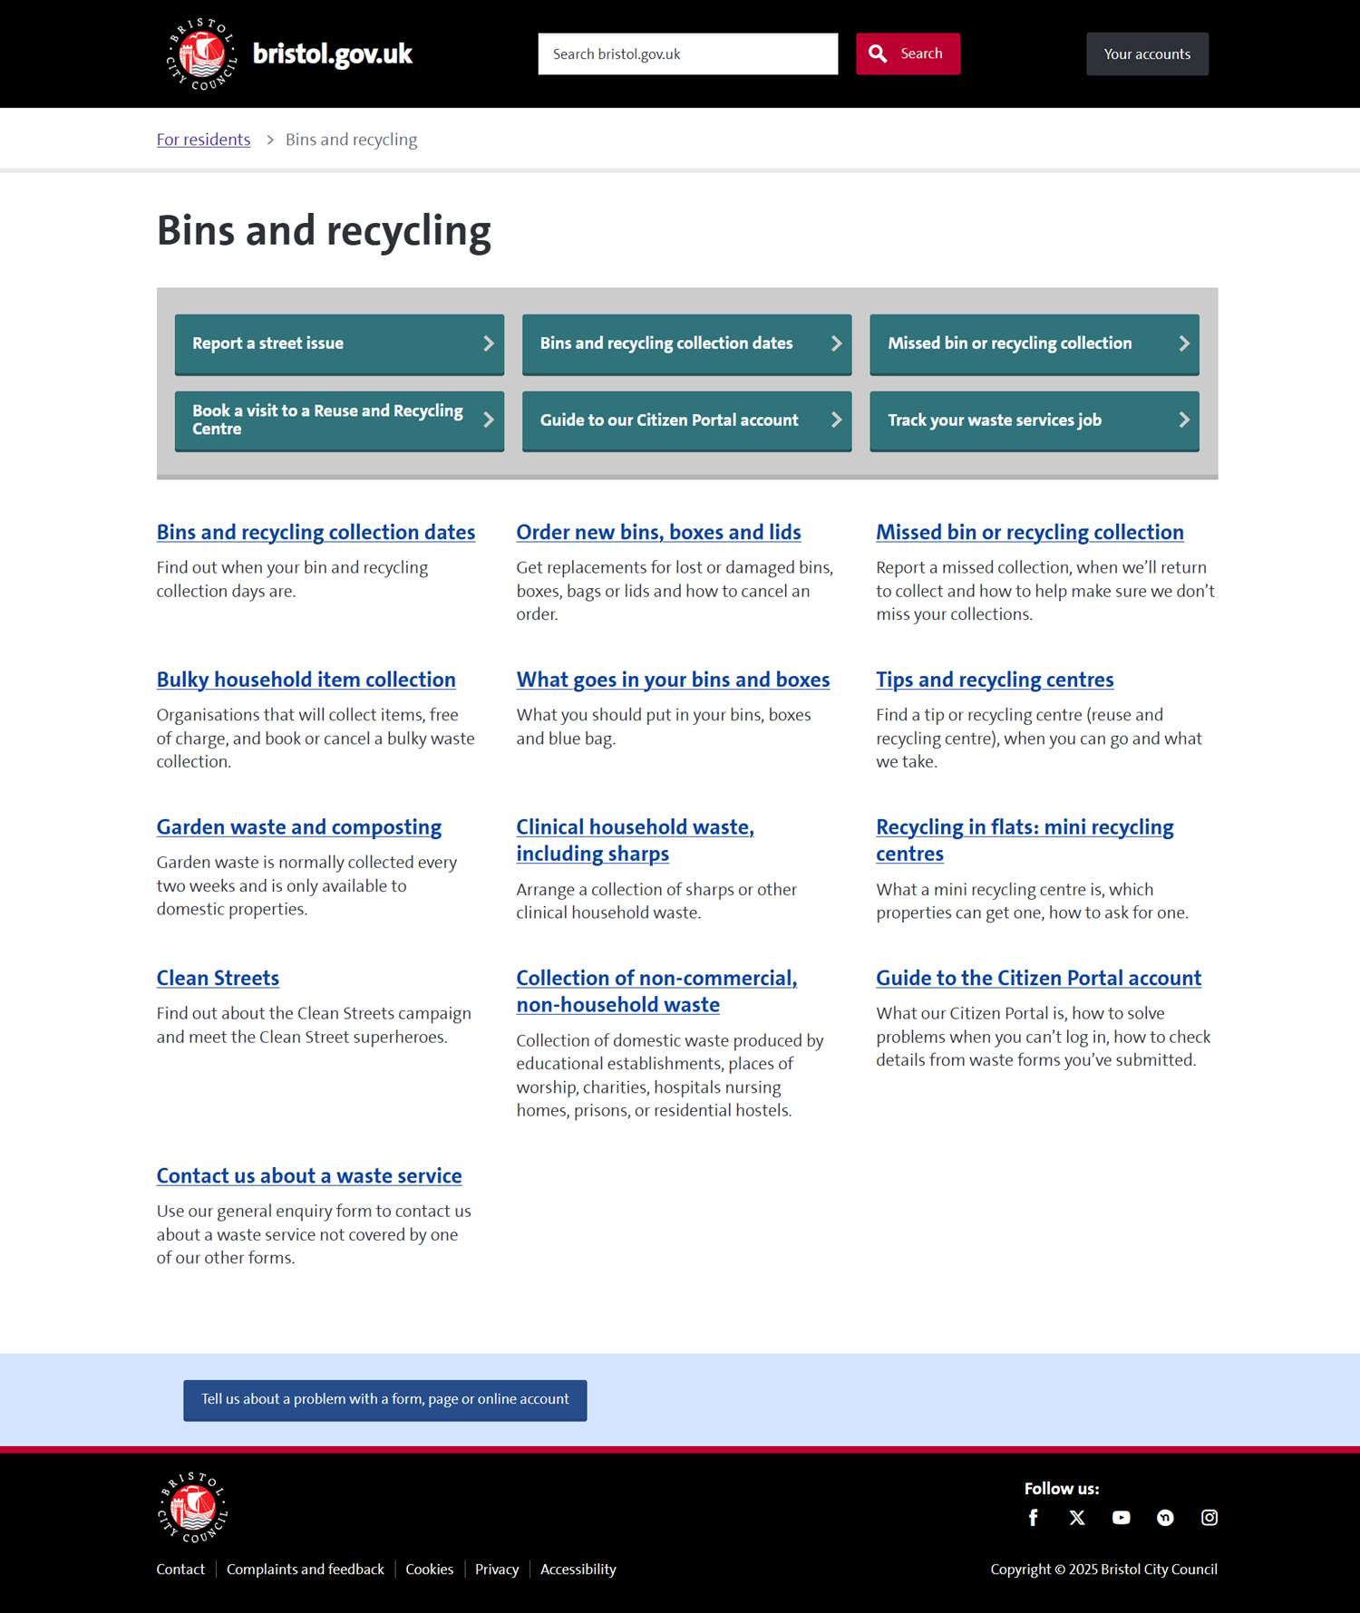Click the red Search magnifier button
The height and width of the screenshot is (1613, 1360).
click(x=908, y=53)
